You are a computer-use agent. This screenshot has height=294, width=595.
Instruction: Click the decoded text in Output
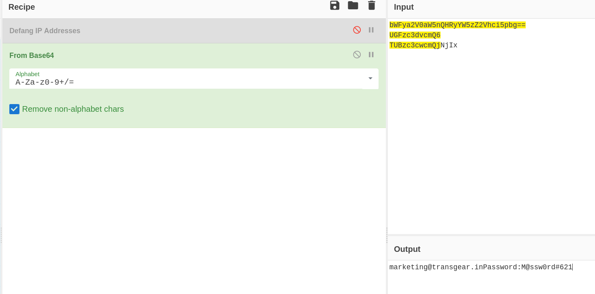click(480, 267)
